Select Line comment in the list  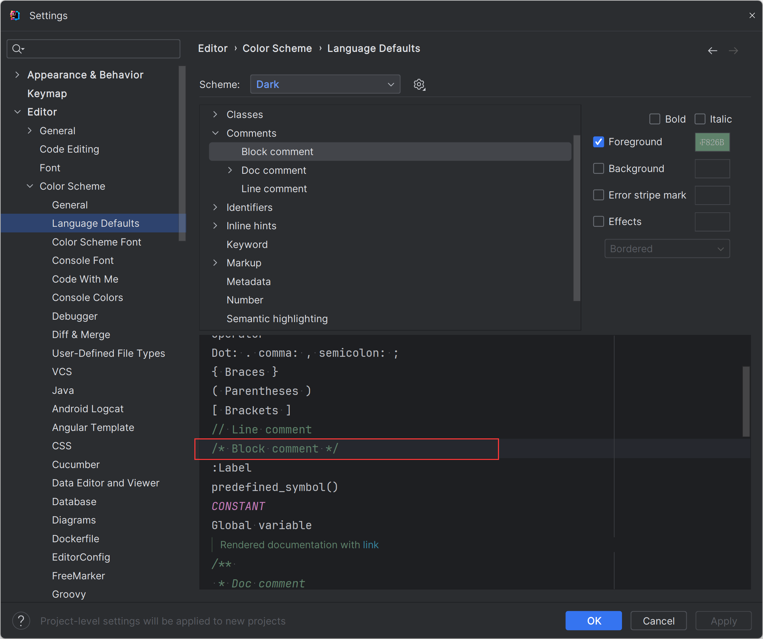coord(274,189)
